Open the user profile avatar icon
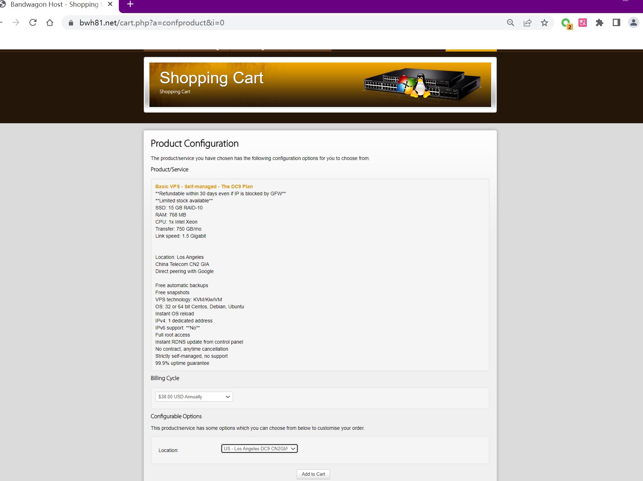Image resolution: width=643 pixels, height=481 pixels. coord(633,23)
